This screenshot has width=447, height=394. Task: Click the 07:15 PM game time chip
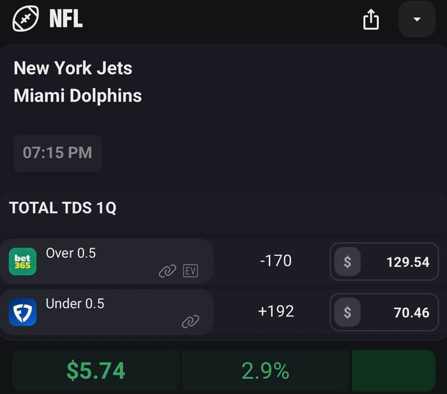coord(57,153)
